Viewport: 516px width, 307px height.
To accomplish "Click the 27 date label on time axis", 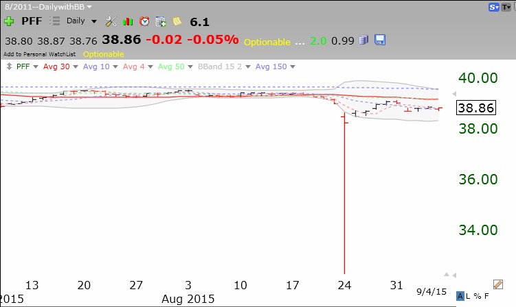I will point(136,285).
